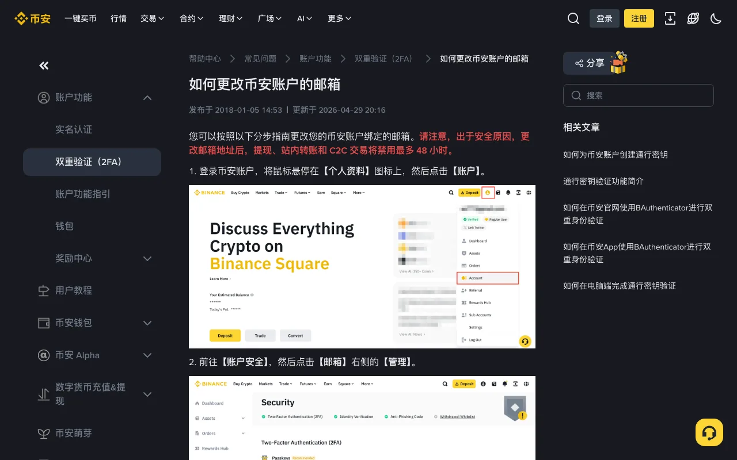Click the 分享 share button
Image resolution: width=737 pixels, height=460 pixels.
click(x=588, y=63)
